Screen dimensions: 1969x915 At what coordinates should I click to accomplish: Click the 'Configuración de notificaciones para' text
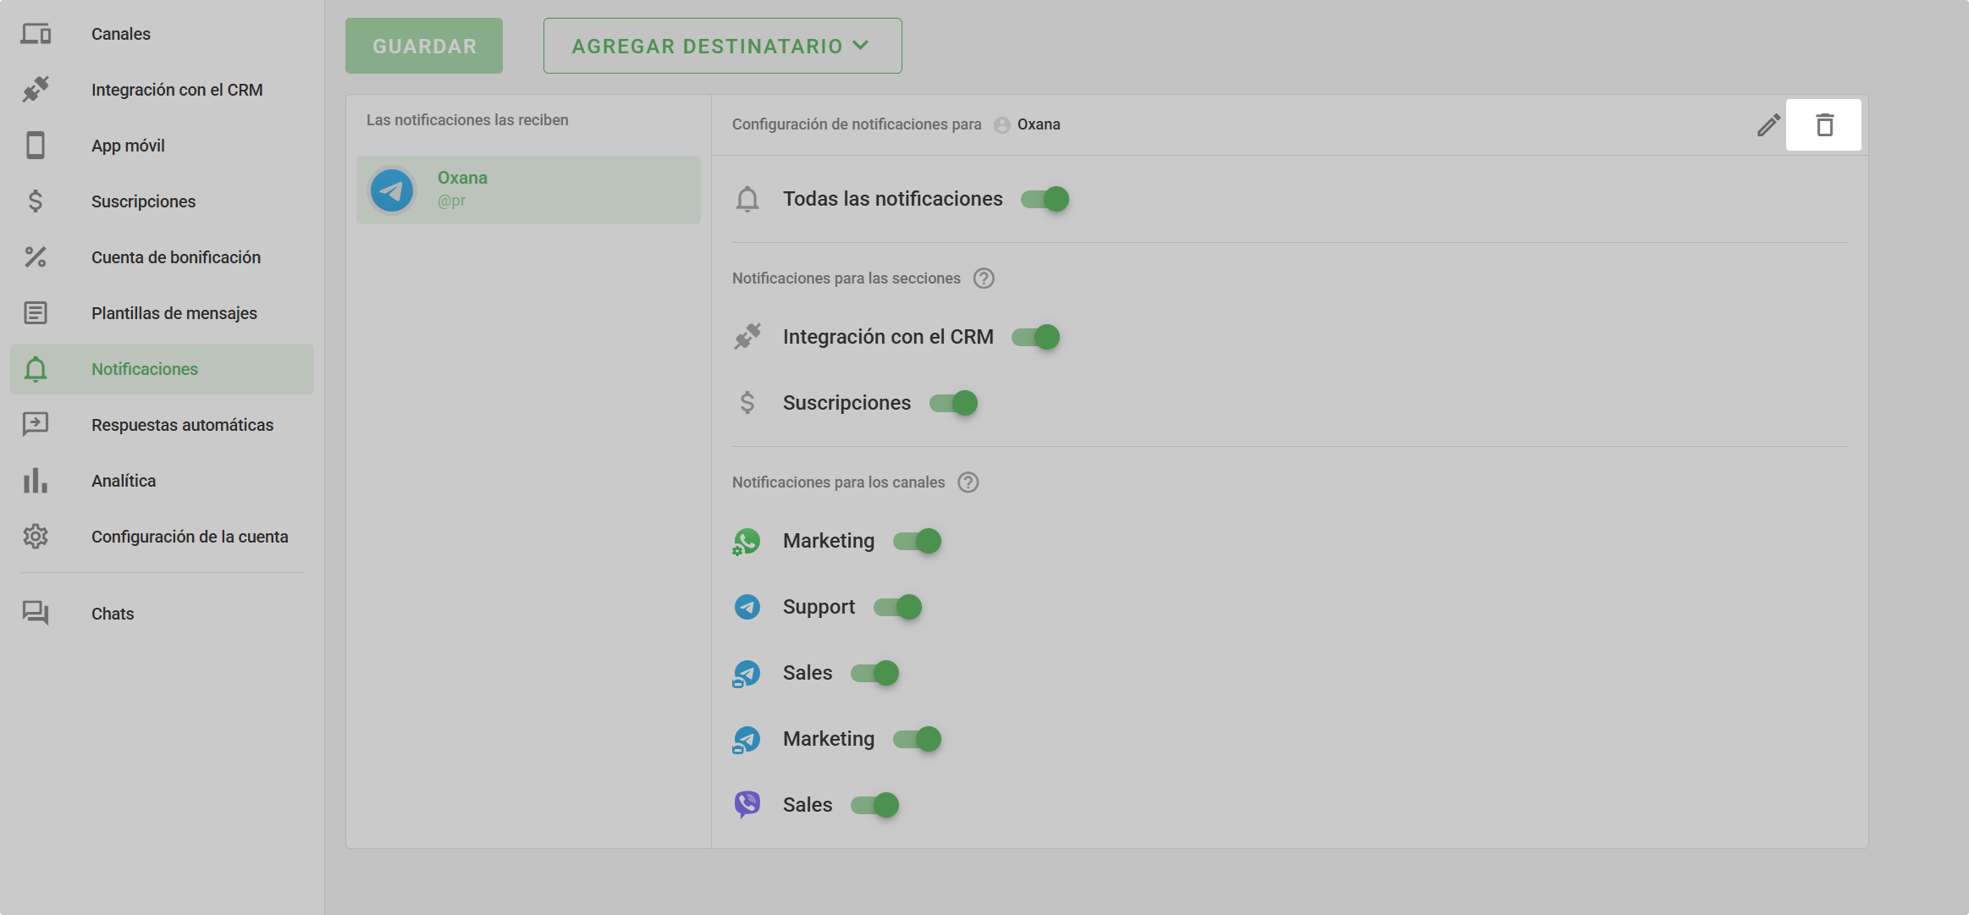coord(857,124)
